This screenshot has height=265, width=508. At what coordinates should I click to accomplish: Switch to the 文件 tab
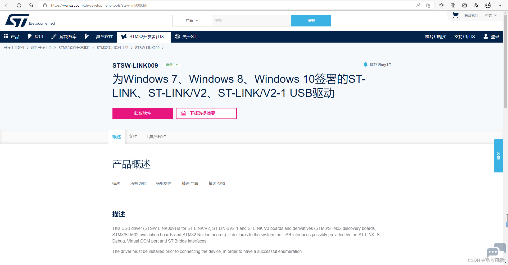tap(133, 136)
